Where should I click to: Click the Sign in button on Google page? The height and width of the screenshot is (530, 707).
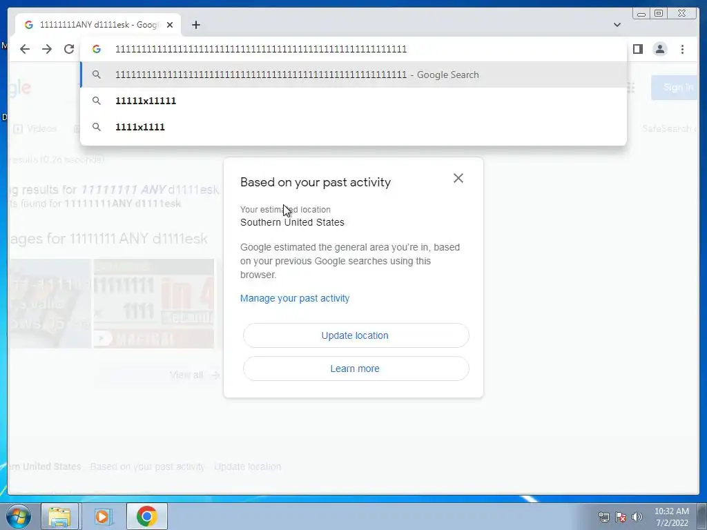(675, 88)
